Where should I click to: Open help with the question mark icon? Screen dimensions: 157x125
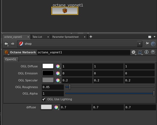[153, 52]
